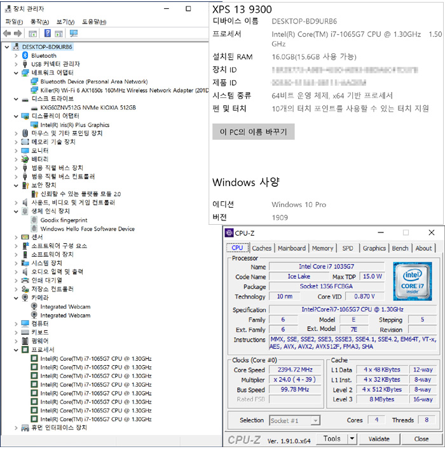Select KXG60ZNV512G NVMe KIOXIA 512GB drive
This screenshot has width=445, height=449.
coord(88,108)
